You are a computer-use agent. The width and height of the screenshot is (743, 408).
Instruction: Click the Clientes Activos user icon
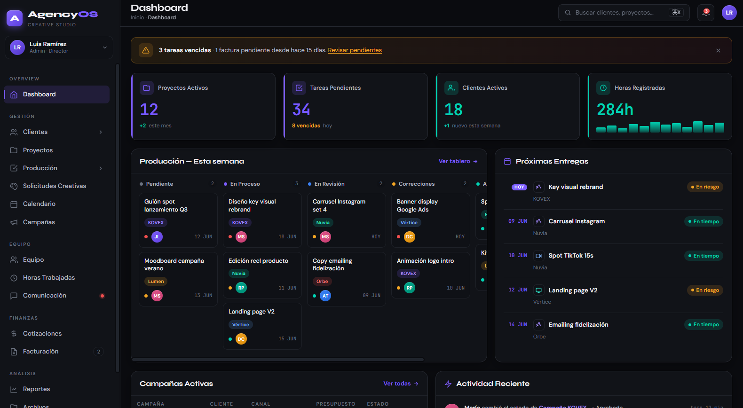coord(451,88)
